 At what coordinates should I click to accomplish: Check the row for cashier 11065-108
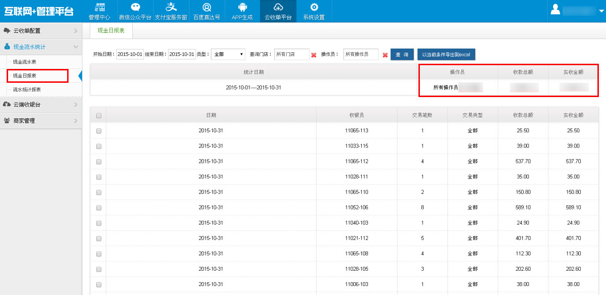[99, 254]
